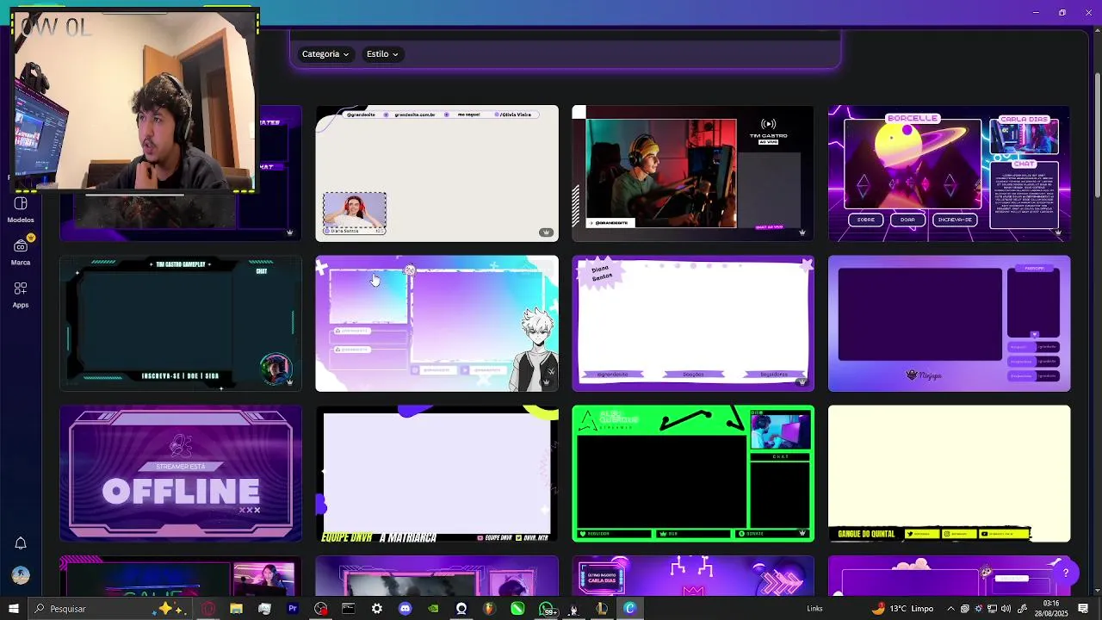Open the Apps panel in the sidebar
Image resolution: width=1102 pixels, height=620 pixels.
pyautogui.click(x=21, y=294)
